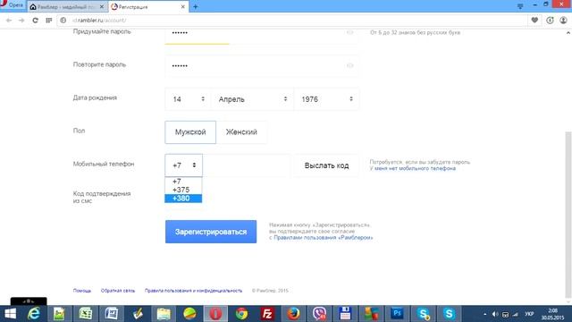This screenshot has height=322, width=572.
Task: Choose +375 in the country code list
Action: click(183, 190)
